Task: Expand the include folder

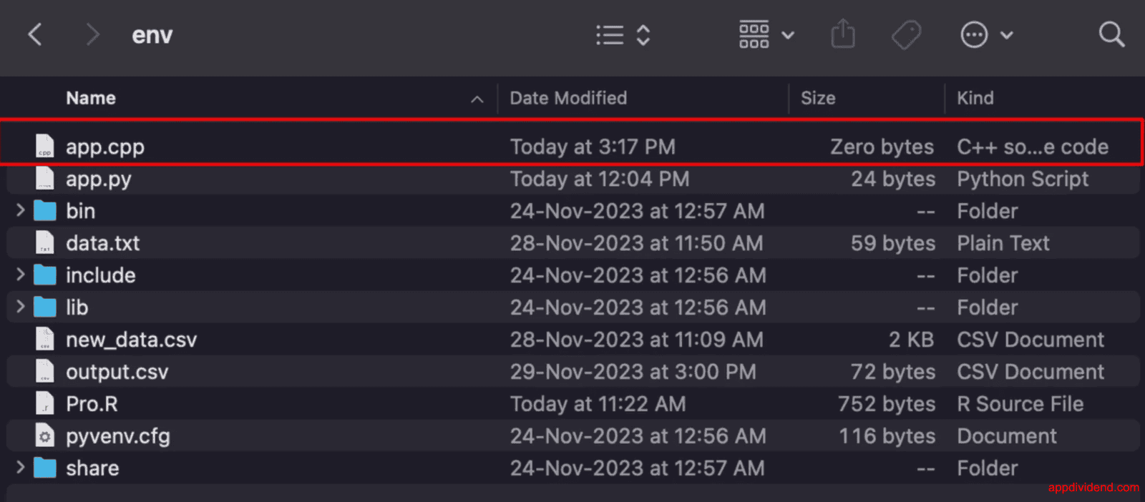Action: (19, 275)
